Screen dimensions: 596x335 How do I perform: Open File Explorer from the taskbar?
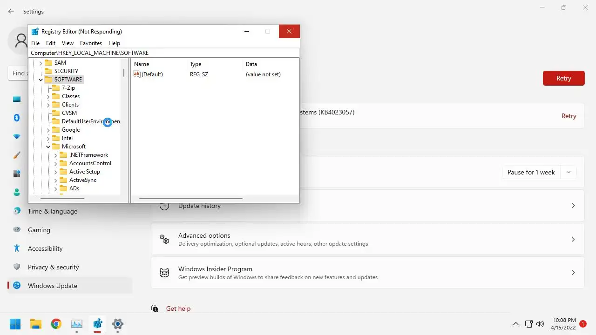pyautogui.click(x=35, y=324)
